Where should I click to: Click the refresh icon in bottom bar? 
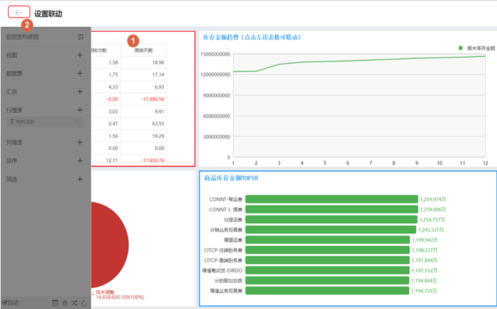(x=84, y=303)
